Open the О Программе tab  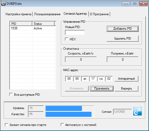[99, 14]
